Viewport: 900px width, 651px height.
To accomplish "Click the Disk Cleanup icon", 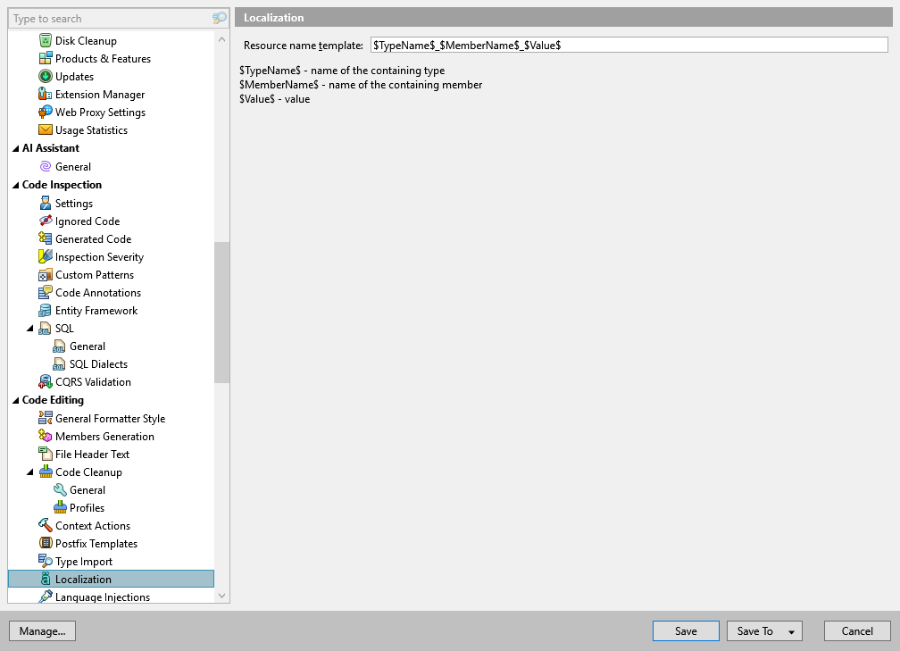I will click(x=44, y=40).
